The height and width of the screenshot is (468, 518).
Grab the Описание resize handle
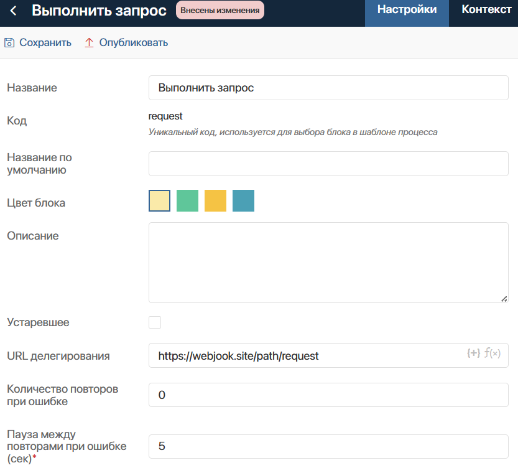click(504, 299)
